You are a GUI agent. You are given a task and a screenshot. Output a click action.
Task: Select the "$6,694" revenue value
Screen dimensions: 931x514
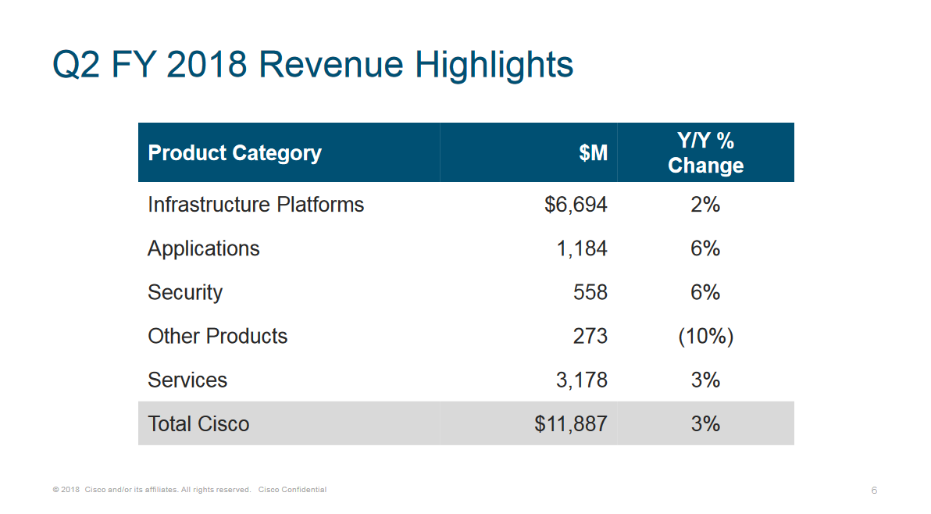[576, 205]
